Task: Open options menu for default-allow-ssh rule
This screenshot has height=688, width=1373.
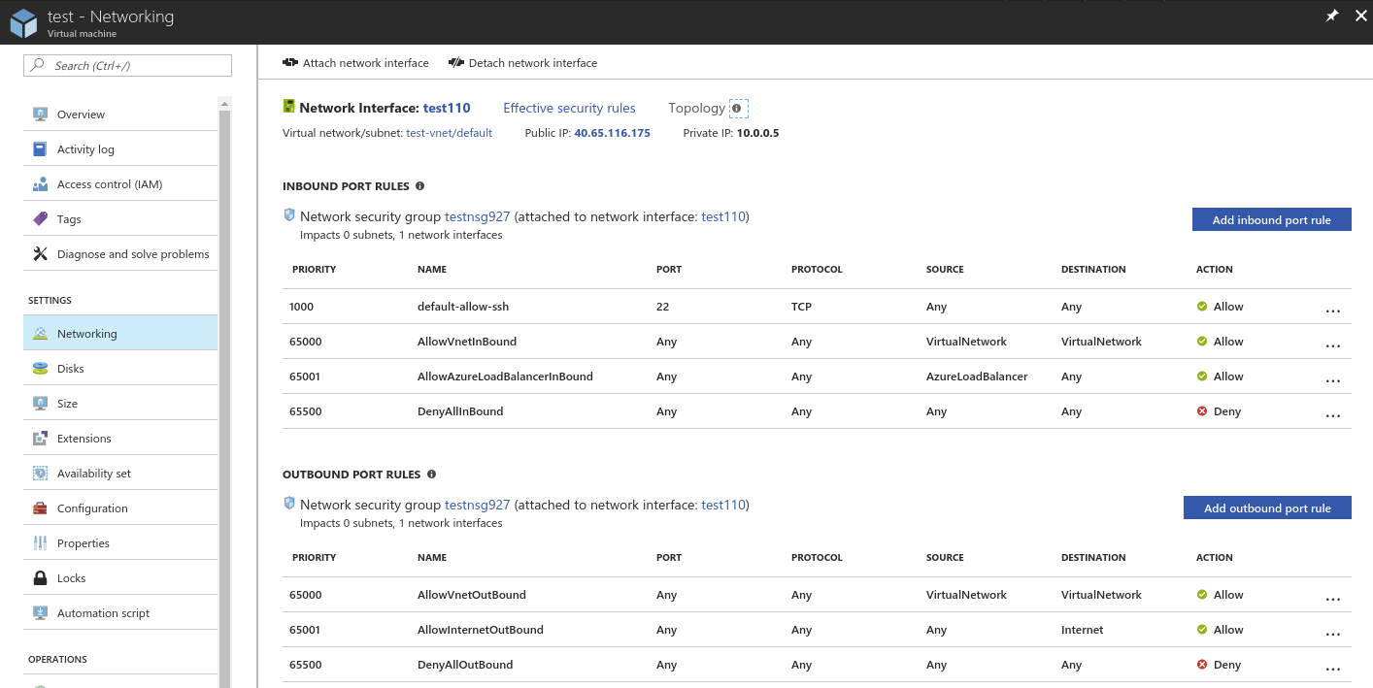Action: click(x=1333, y=309)
